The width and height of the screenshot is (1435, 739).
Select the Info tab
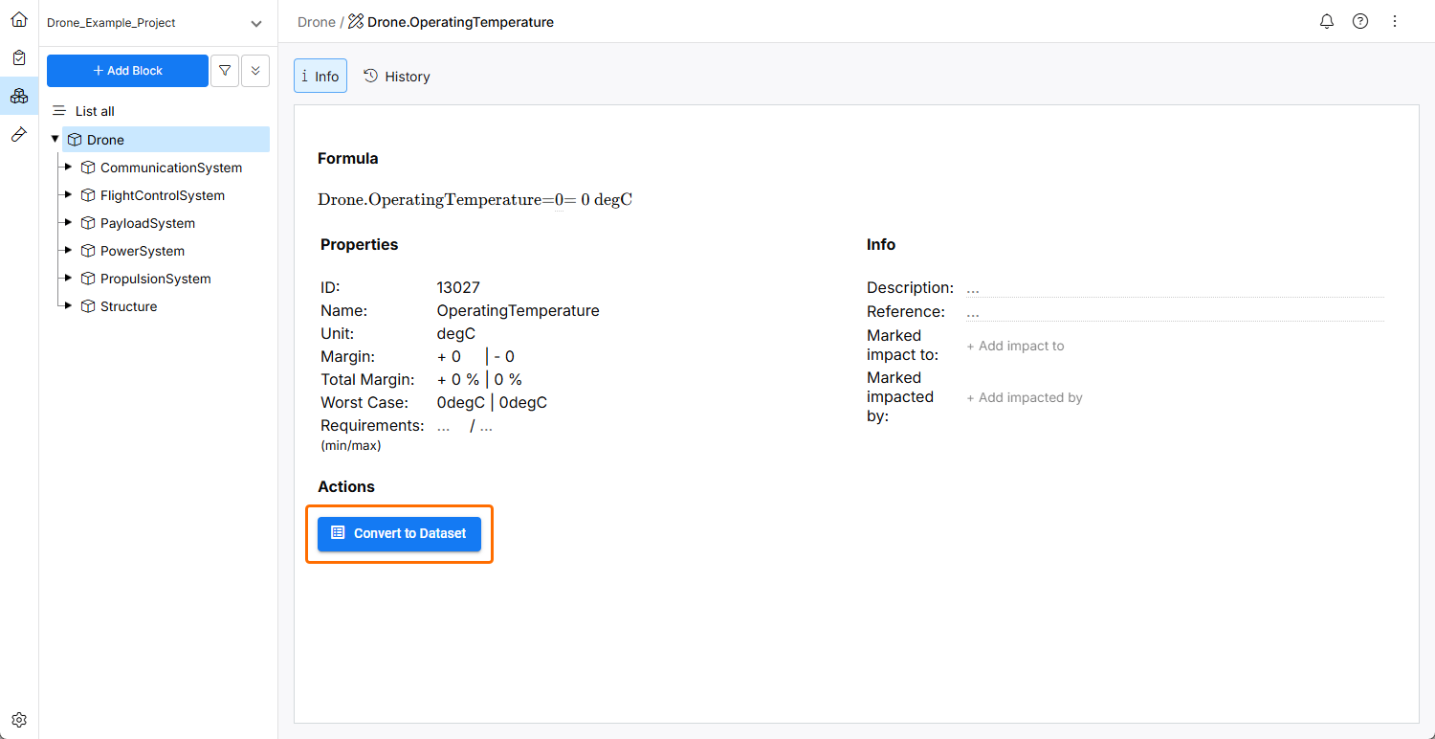(320, 77)
